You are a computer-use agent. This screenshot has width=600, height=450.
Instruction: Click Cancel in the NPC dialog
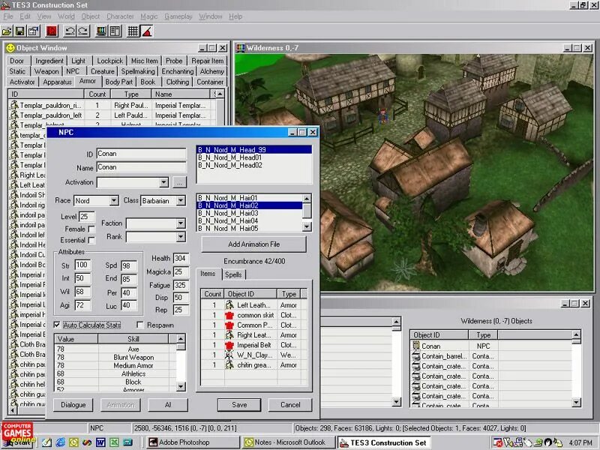pos(290,405)
